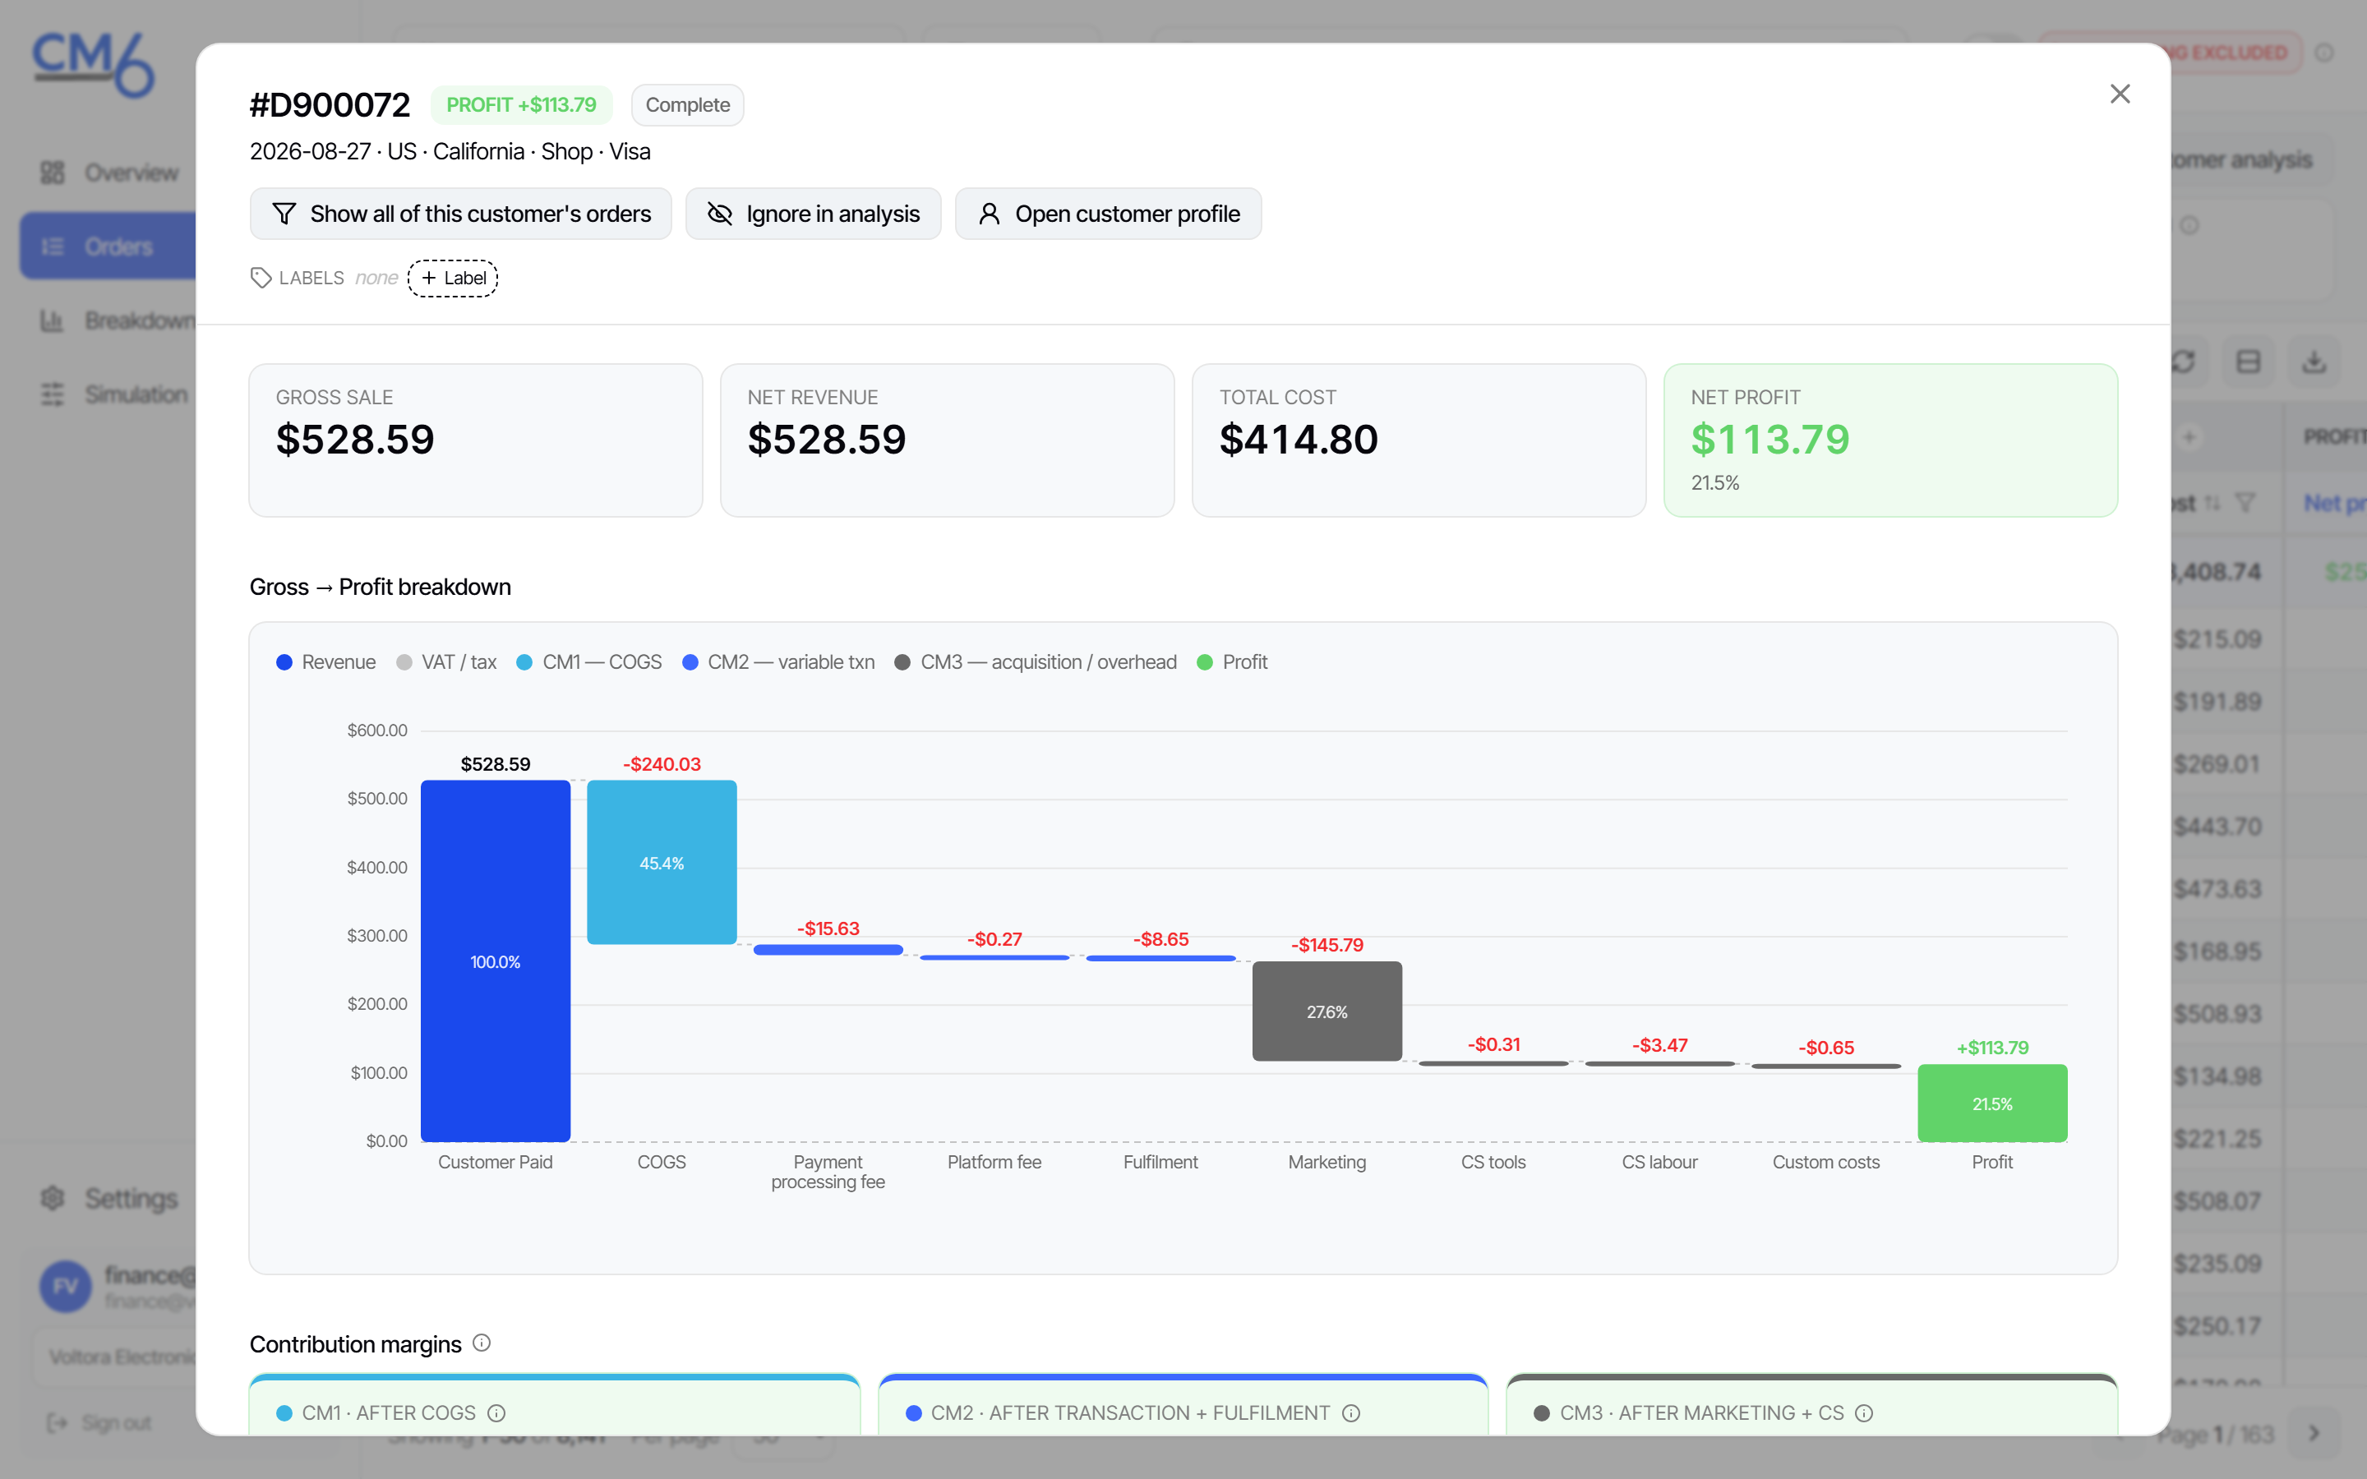Click the Fulfilment bar labeled -$8.65

point(1160,957)
